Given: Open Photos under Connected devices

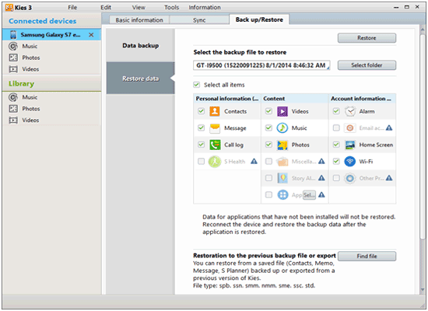Looking at the screenshot, I should pyautogui.click(x=31, y=58).
